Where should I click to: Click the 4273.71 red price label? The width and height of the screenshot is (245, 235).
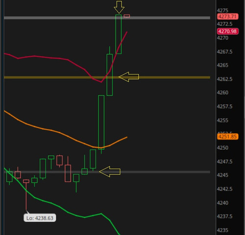(228, 17)
